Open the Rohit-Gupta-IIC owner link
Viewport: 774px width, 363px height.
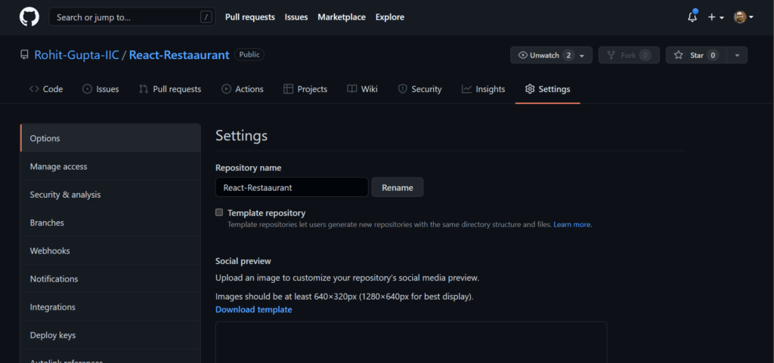coord(76,54)
